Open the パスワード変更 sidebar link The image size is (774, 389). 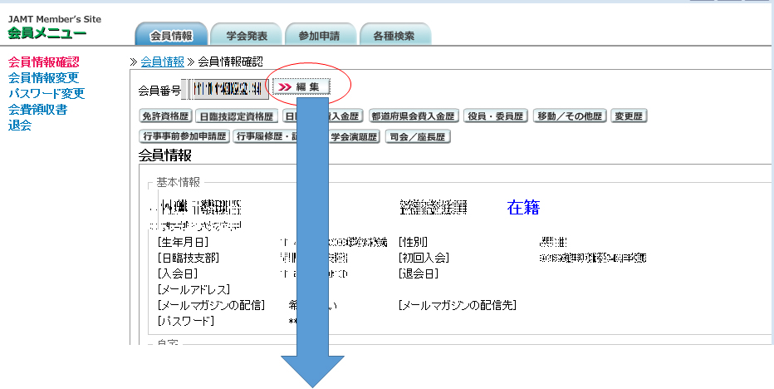(46, 93)
